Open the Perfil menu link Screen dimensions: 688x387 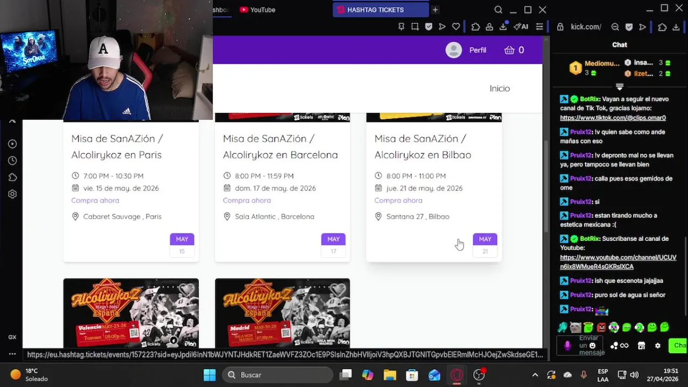pos(478,50)
